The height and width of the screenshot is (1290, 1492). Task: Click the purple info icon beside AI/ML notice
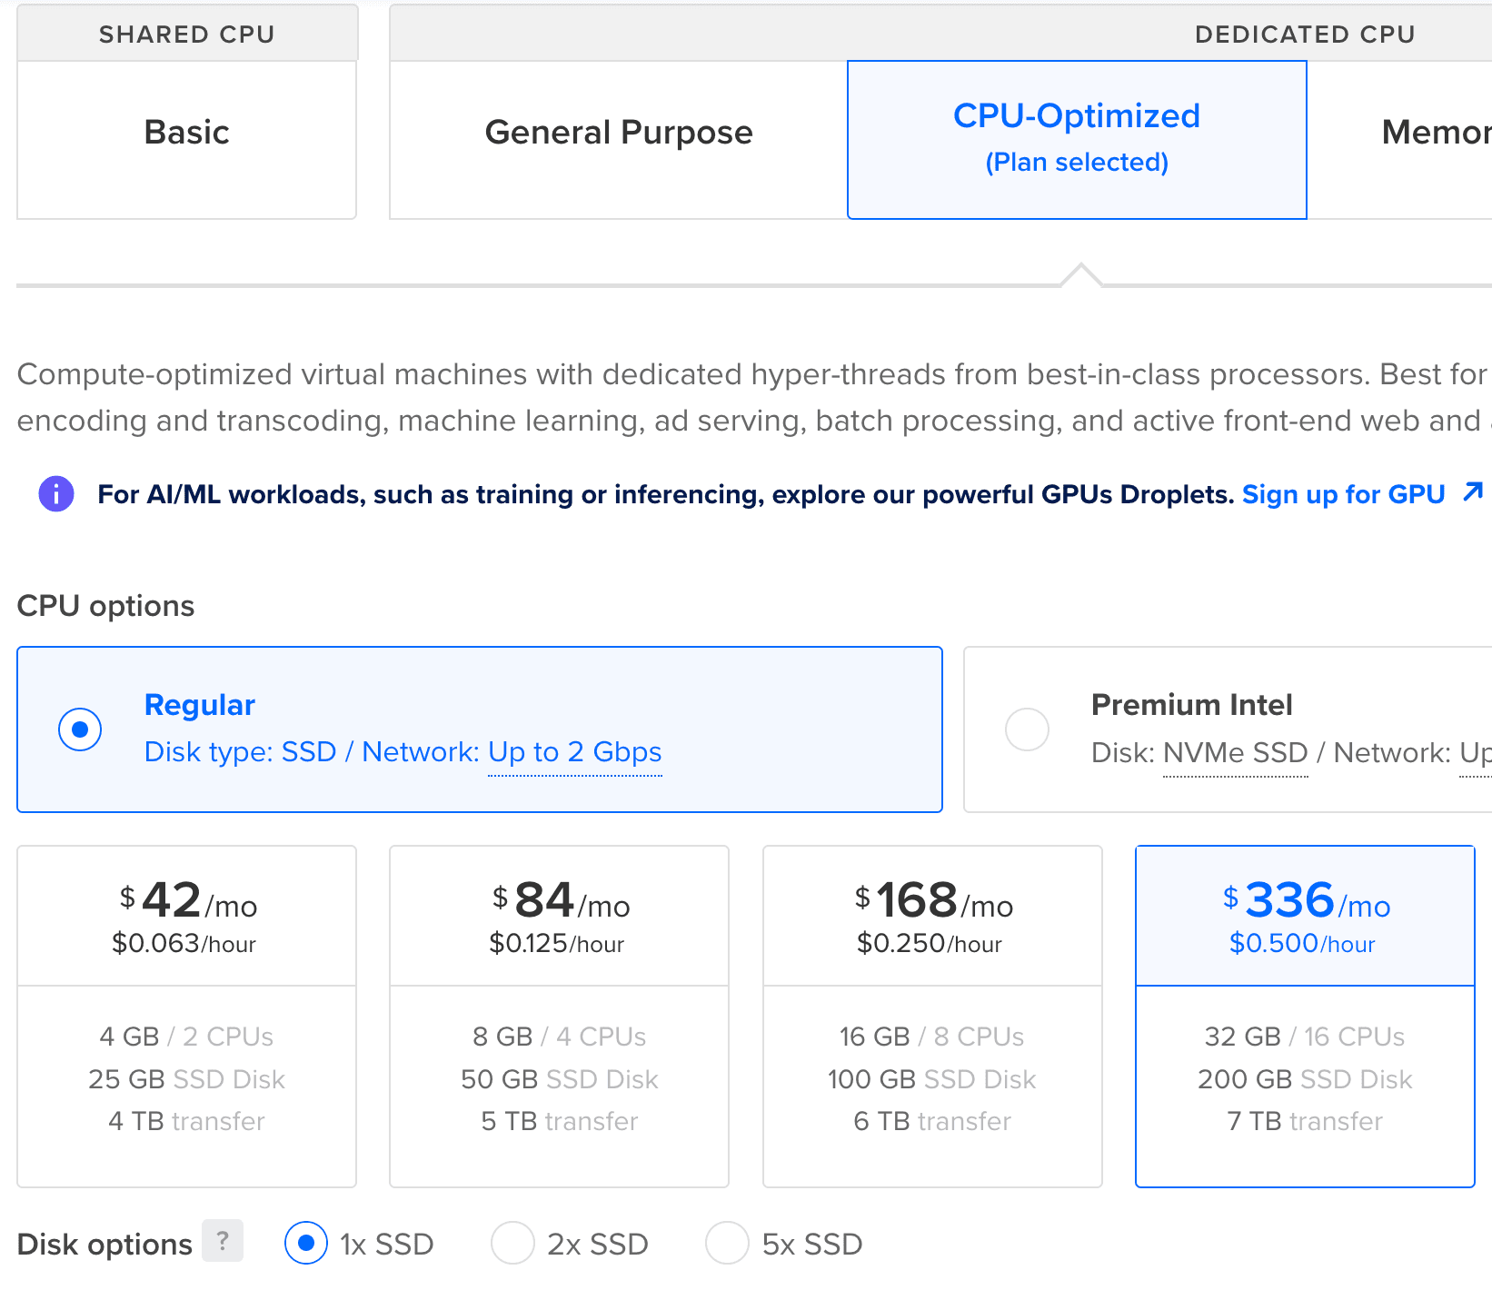tap(56, 494)
